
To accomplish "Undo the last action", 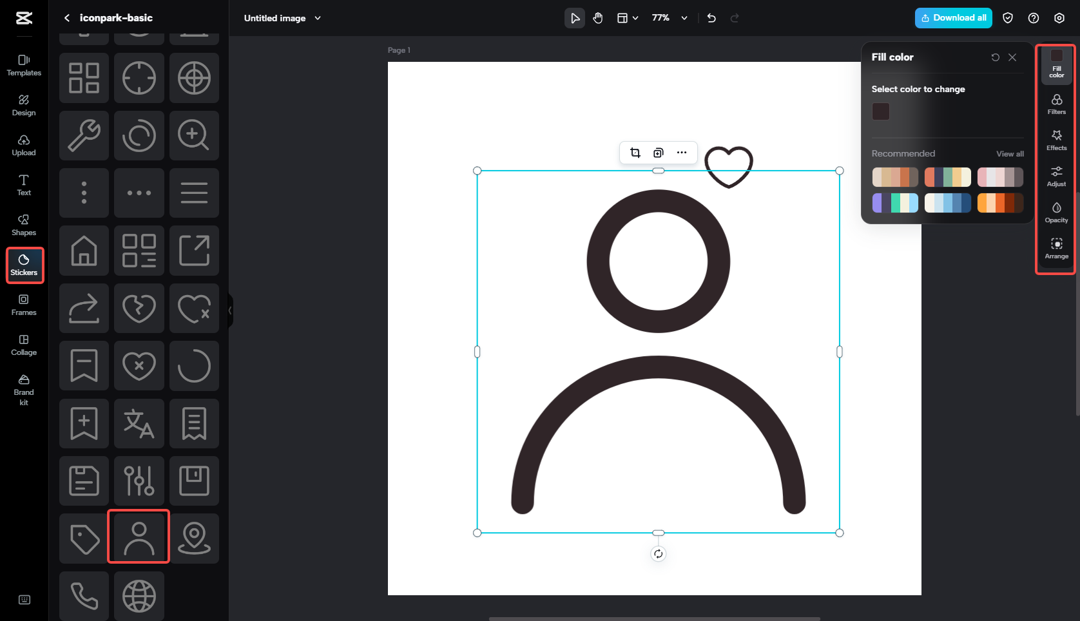I will [711, 18].
